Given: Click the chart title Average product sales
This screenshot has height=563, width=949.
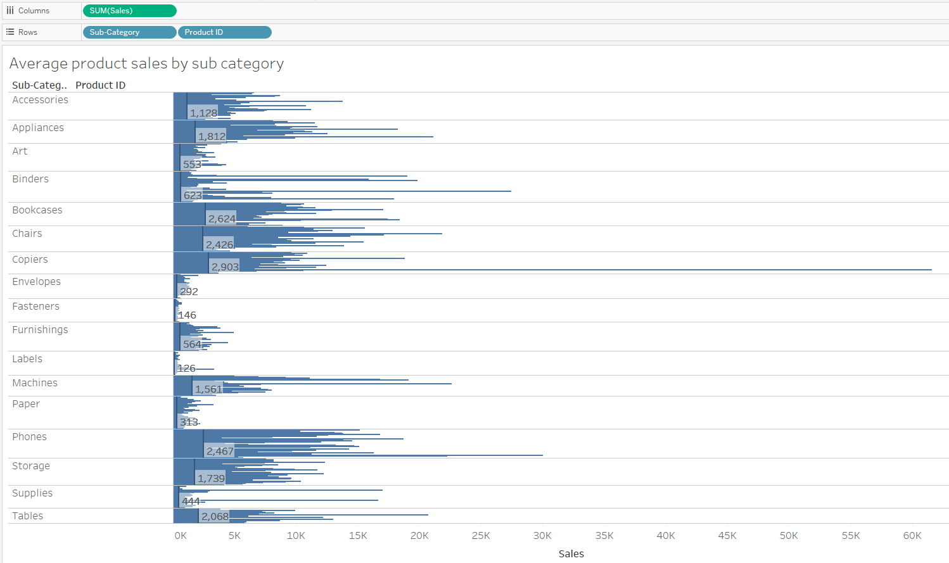Looking at the screenshot, I should tap(147, 63).
